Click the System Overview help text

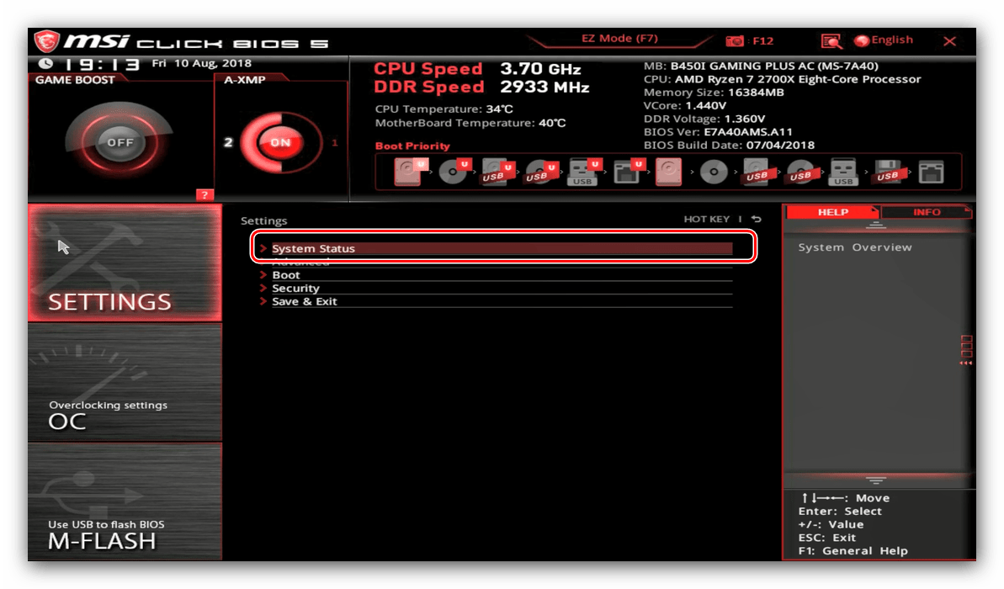click(855, 247)
